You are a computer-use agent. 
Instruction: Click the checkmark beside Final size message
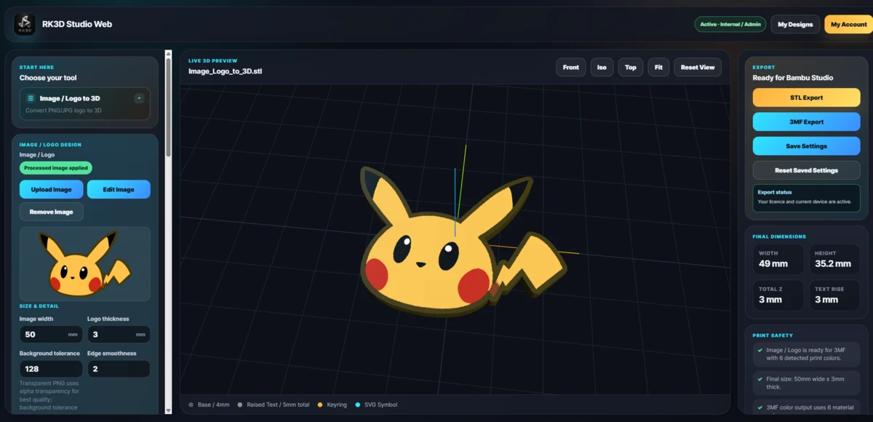coord(760,378)
